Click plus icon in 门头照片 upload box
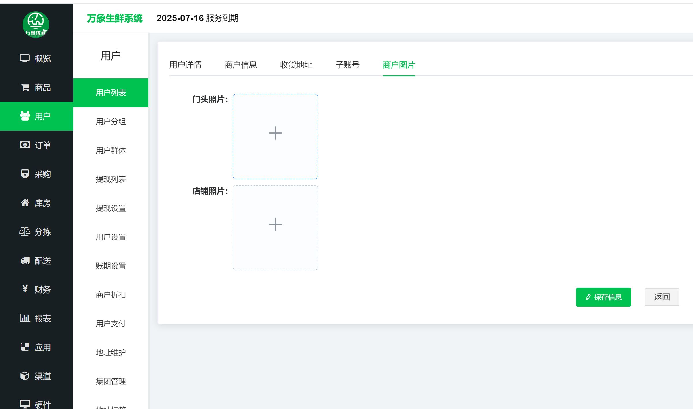This screenshot has height=409, width=693. (275, 133)
